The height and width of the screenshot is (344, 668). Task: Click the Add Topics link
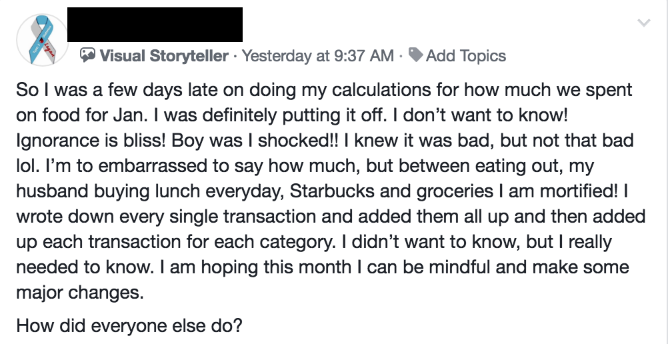[x=465, y=55]
